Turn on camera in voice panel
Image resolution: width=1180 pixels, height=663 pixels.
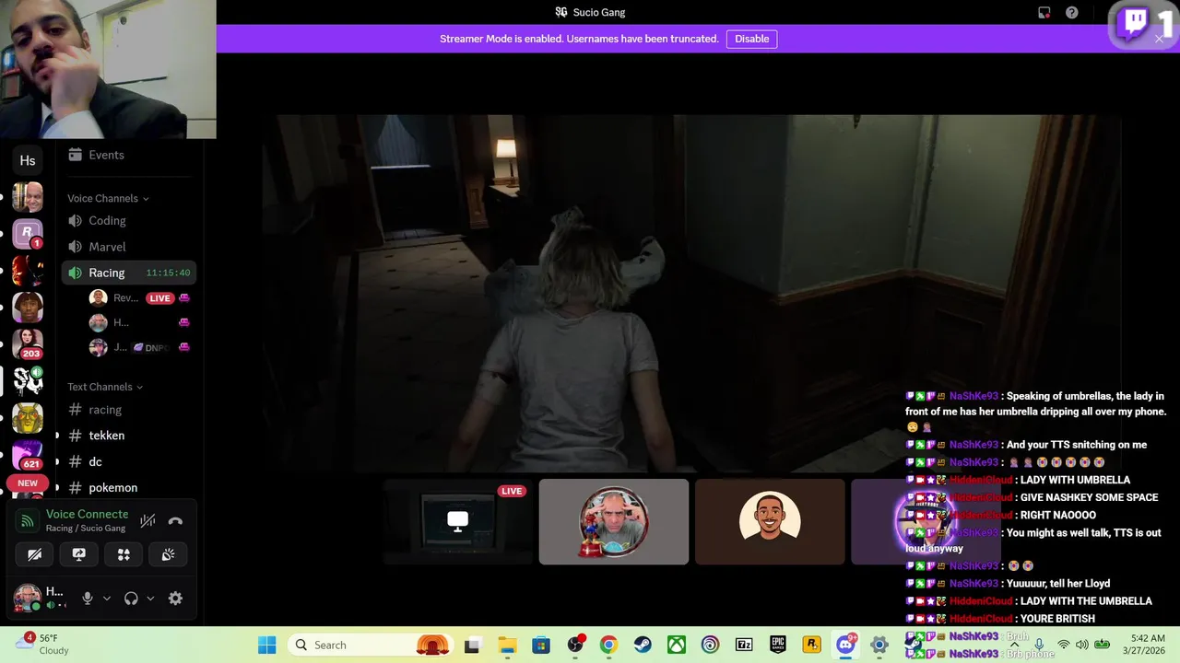[35, 554]
